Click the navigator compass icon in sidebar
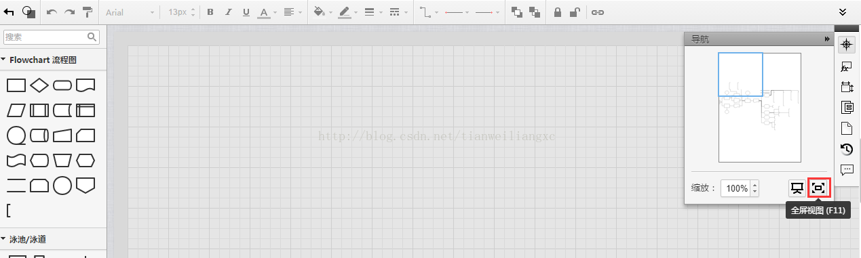This screenshot has height=258, width=861. [847, 45]
